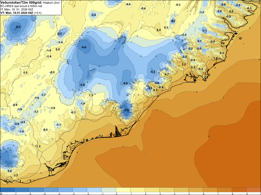Click the -3.0 temperature label

tap(93, 15)
